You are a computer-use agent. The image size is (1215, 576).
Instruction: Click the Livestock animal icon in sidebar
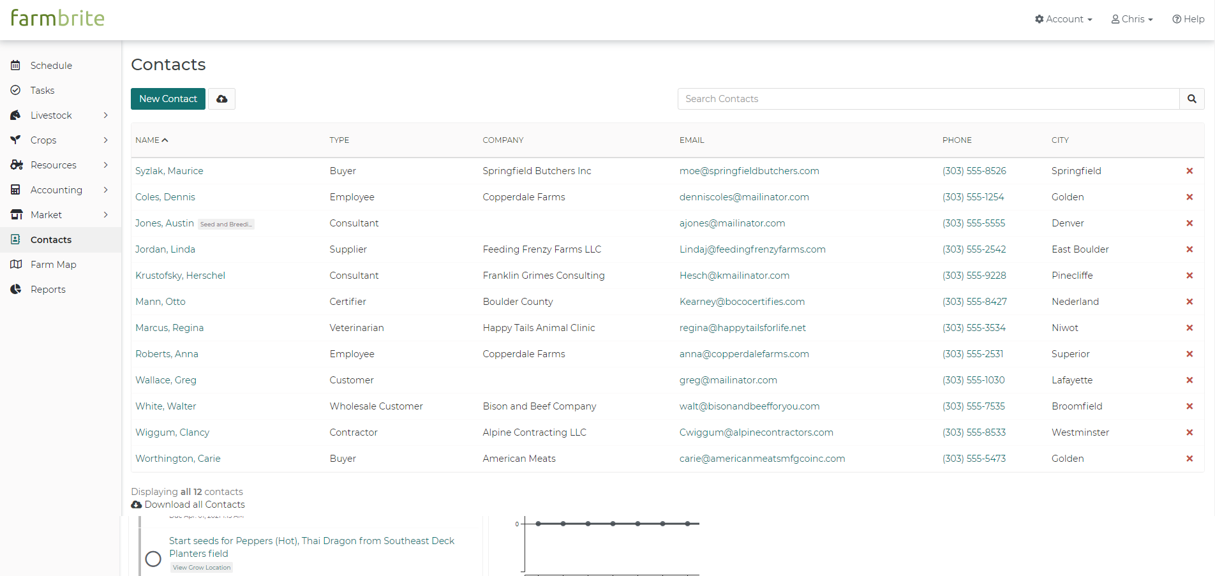16,115
